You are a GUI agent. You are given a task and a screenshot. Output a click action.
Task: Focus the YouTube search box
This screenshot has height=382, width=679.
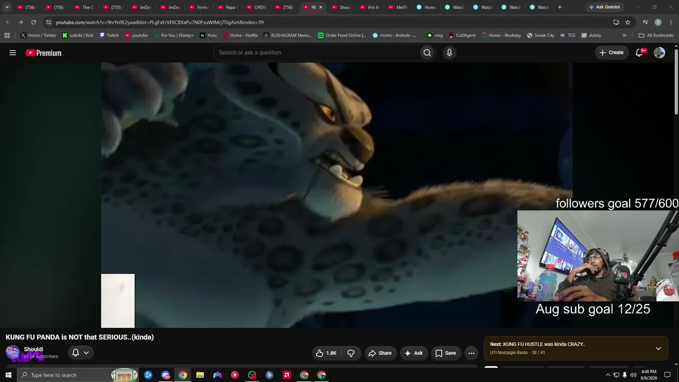316,53
